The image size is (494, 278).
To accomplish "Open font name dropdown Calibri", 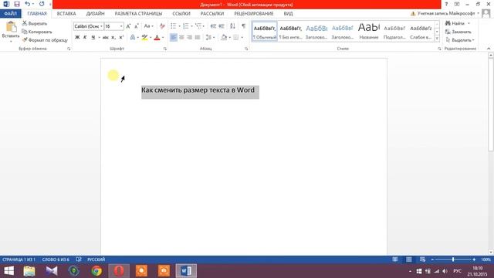I will [x=101, y=26].
